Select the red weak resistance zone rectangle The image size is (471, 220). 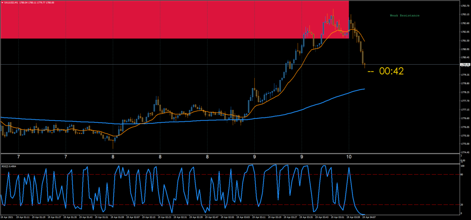point(174,20)
